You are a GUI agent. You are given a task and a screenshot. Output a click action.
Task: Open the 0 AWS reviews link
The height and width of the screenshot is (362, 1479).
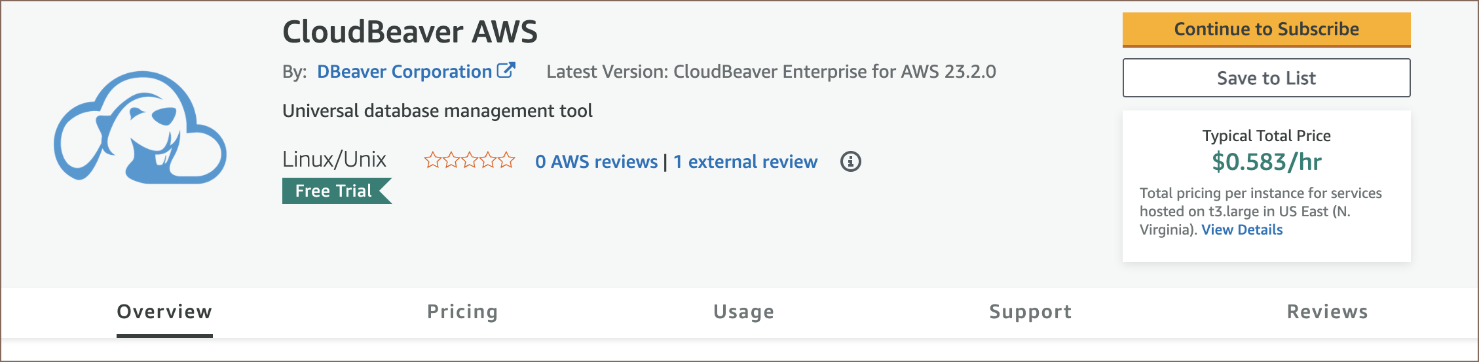pyautogui.click(x=596, y=161)
